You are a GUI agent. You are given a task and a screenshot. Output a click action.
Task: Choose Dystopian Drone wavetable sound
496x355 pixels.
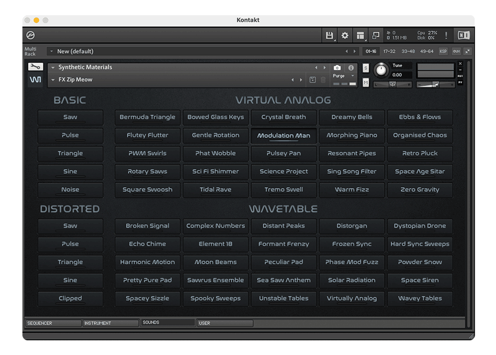click(x=420, y=226)
